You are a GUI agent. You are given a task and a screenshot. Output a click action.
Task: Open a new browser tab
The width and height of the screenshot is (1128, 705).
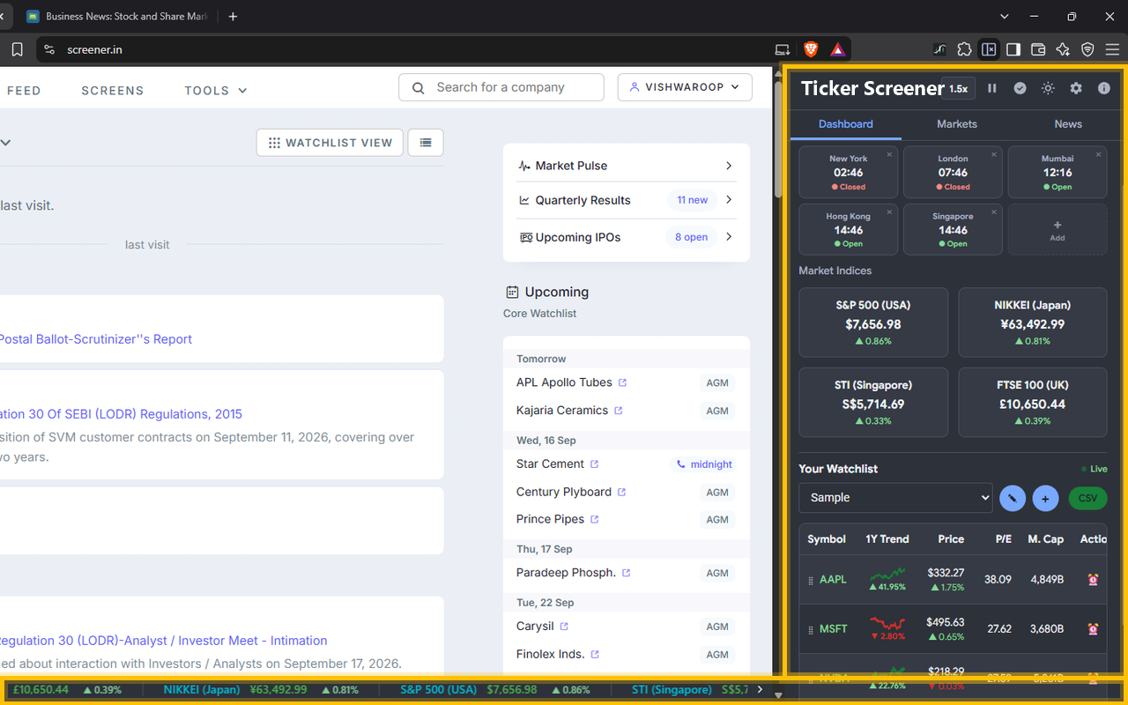point(233,16)
